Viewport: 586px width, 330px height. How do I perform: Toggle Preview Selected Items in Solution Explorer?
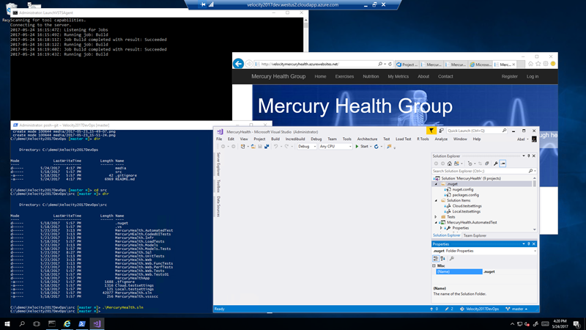click(502, 164)
